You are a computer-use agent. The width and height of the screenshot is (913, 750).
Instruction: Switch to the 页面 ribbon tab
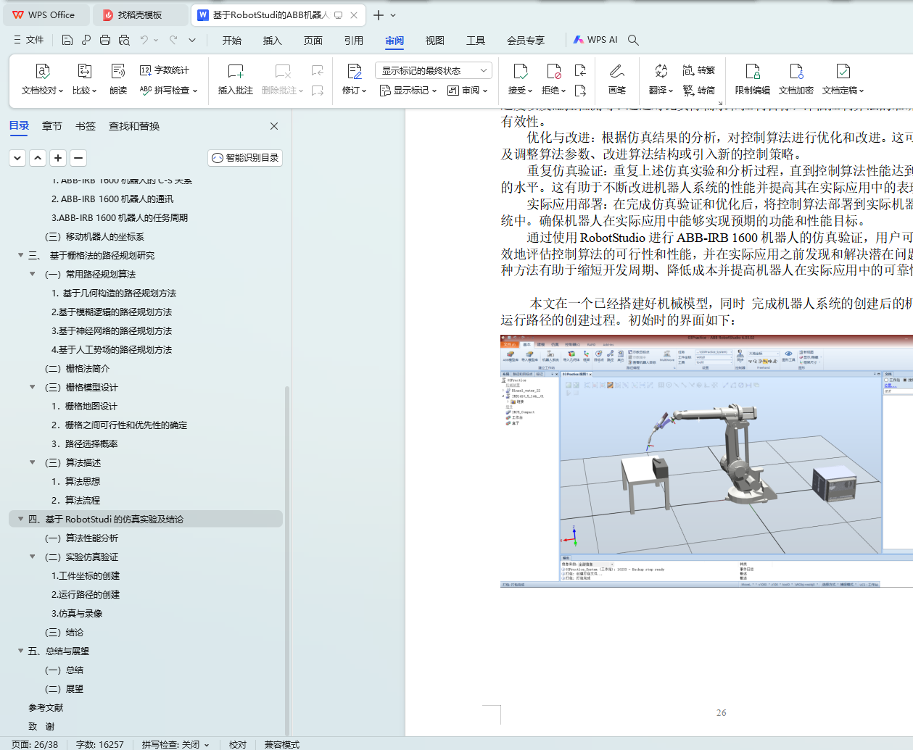click(x=313, y=41)
